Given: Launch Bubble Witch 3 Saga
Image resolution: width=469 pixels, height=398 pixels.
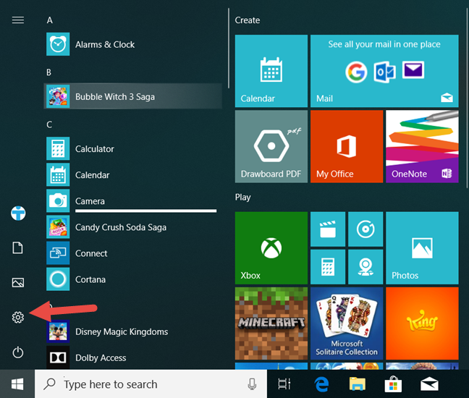Looking at the screenshot, I should click(x=133, y=96).
